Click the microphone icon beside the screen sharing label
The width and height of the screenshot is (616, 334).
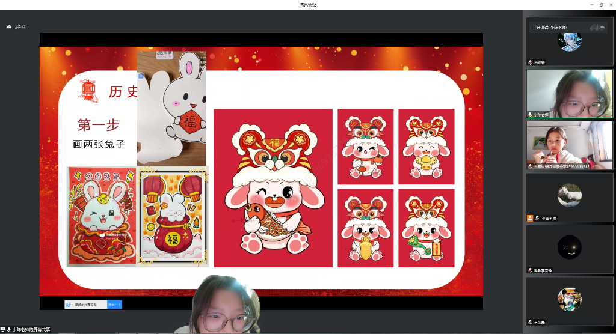(9, 330)
